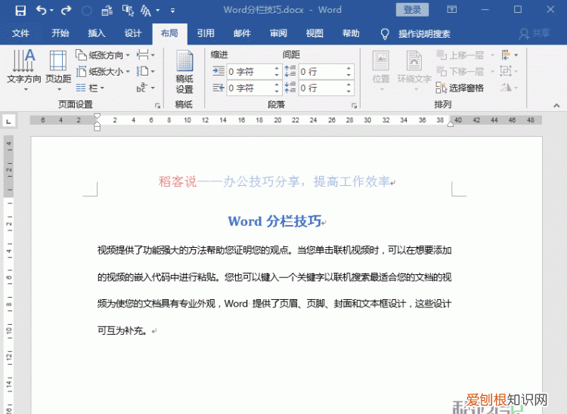Switch to the 帮助 tab
Image resolution: width=567 pixels, height=414 pixels.
point(351,33)
